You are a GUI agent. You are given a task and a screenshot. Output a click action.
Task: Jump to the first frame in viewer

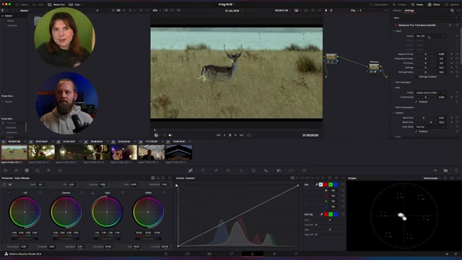tap(218, 135)
